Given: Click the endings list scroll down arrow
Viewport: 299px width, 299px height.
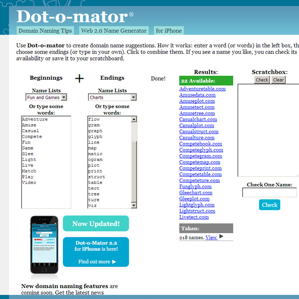Looking at the screenshot, I should 134,205.
